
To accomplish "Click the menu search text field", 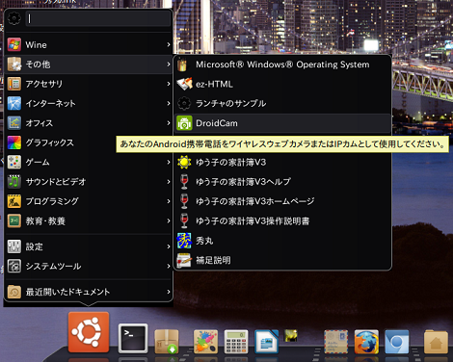I will (97, 18).
